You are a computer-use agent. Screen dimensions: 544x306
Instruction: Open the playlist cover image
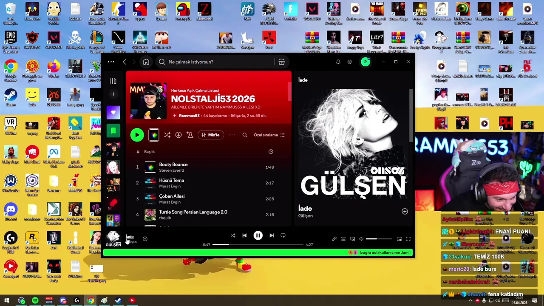tap(148, 102)
